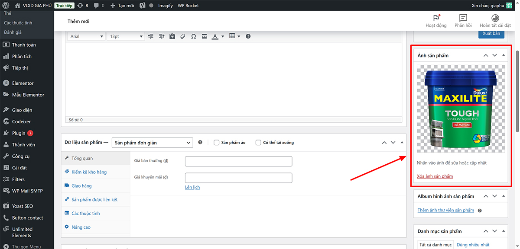Switch to the Kiểm kê kho hàng tab
The height and width of the screenshot is (249, 520).
[89, 172]
